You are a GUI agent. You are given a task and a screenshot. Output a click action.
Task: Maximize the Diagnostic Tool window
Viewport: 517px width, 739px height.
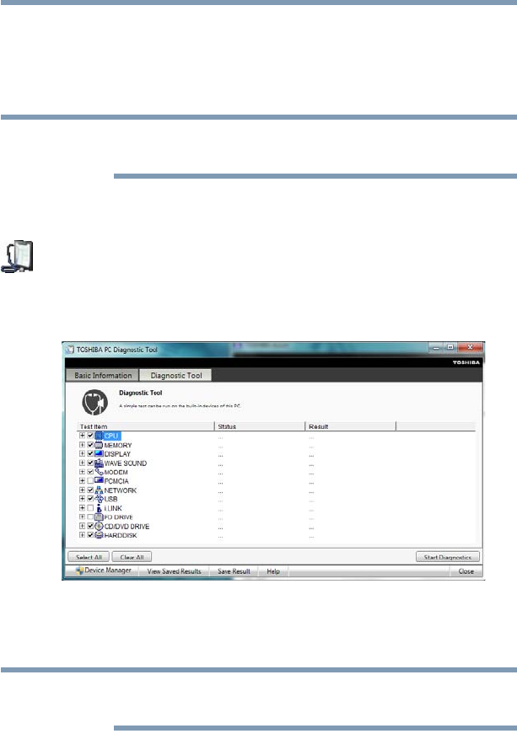tap(450, 347)
